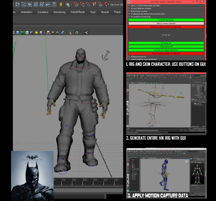This screenshot has width=216, height=201.
Task: Toggle the checkered textured display icon
Action: coord(32,33)
